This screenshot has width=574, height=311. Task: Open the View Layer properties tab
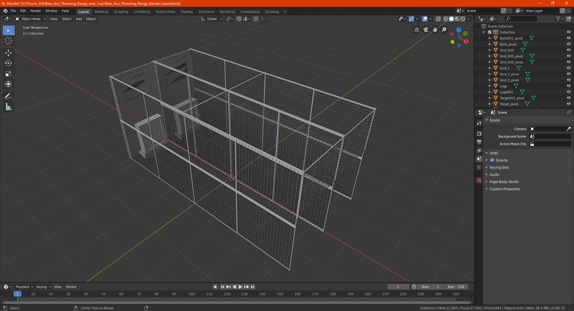tap(479, 150)
